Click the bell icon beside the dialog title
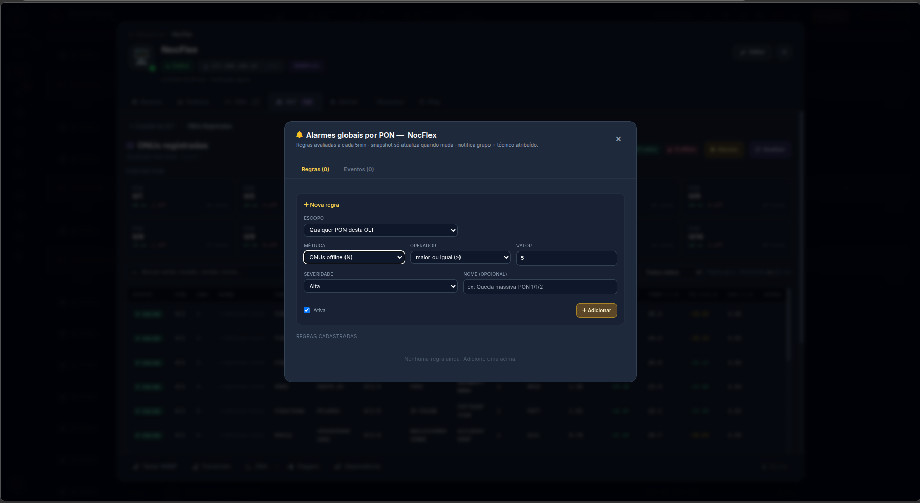The height and width of the screenshot is (503, 920). pos(299,135)
